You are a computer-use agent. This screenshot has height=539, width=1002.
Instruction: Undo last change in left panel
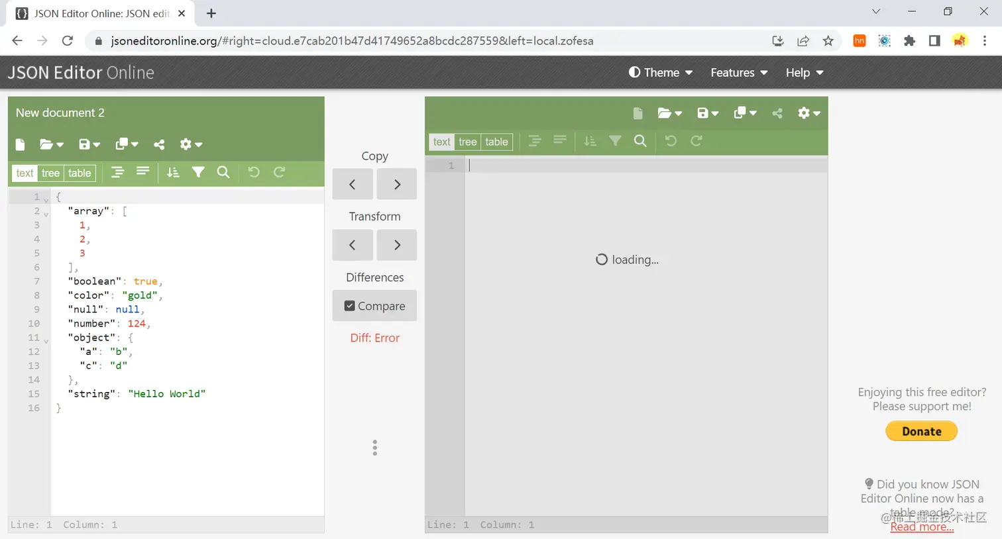pos(254,172)
